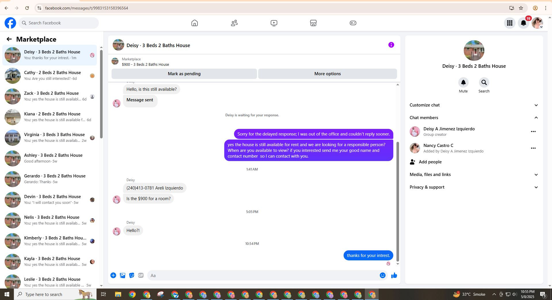Go back from Marketplace messages list
The image size is (552, 300).
point(9,39)
